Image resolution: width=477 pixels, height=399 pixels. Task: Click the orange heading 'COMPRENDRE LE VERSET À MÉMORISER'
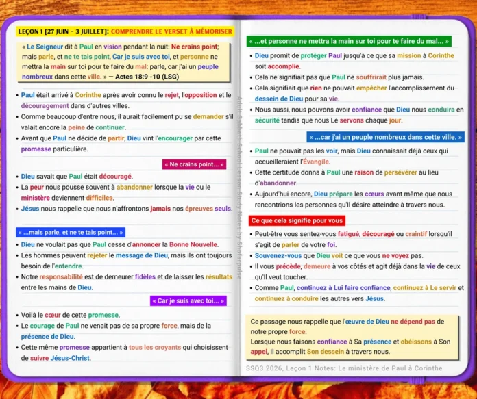[x=171, y=31]
